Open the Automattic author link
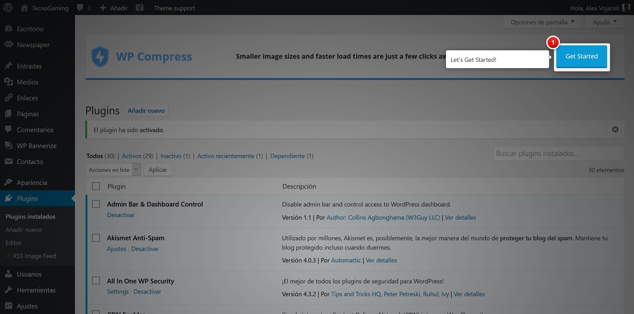This screenshot has width=634, height=314. (x=346, y=260)
